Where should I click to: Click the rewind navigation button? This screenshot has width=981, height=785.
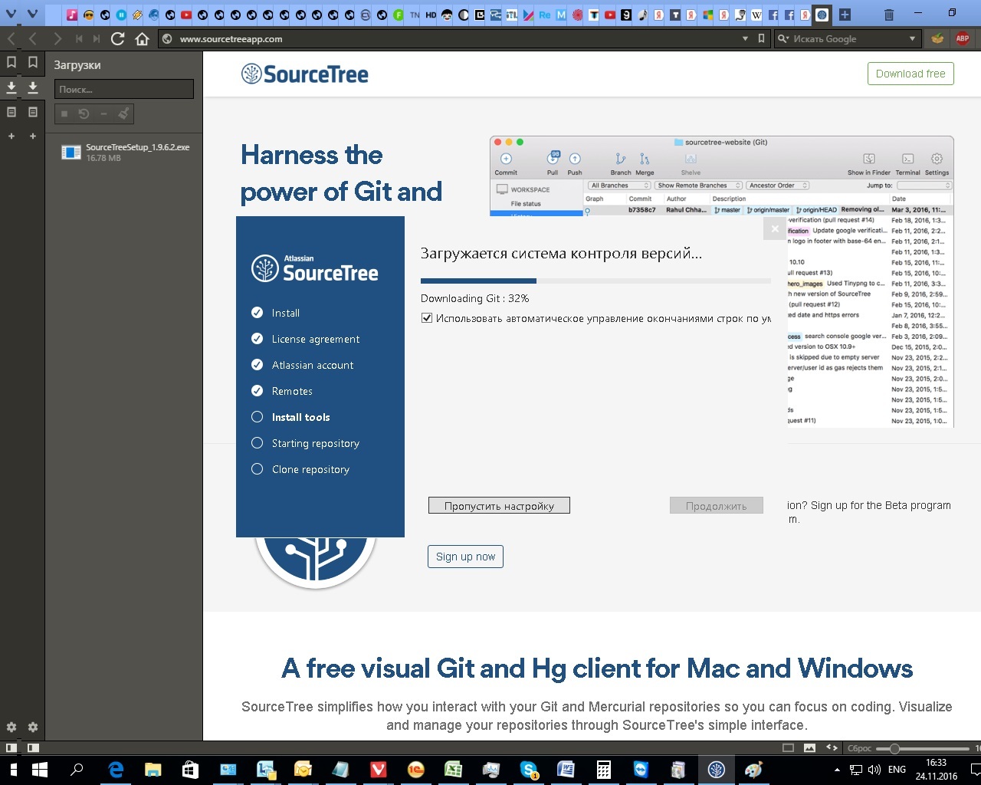pos(79,38)
